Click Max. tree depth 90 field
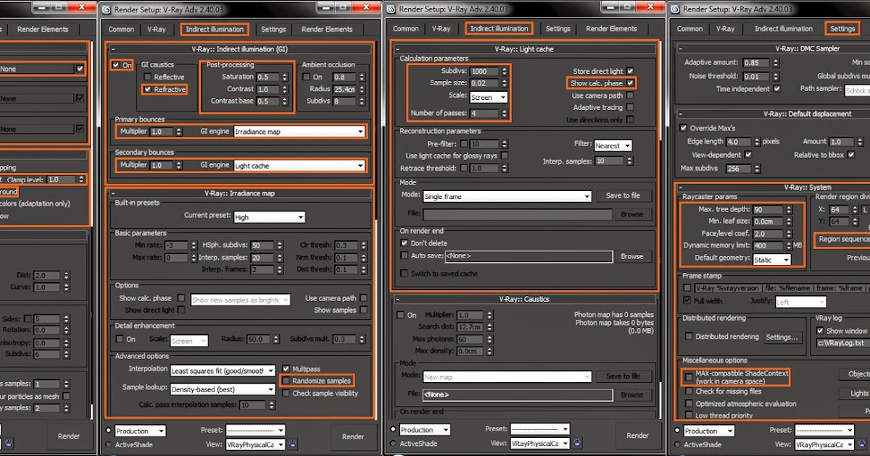The image size is (870, 456). click(768, 209)
